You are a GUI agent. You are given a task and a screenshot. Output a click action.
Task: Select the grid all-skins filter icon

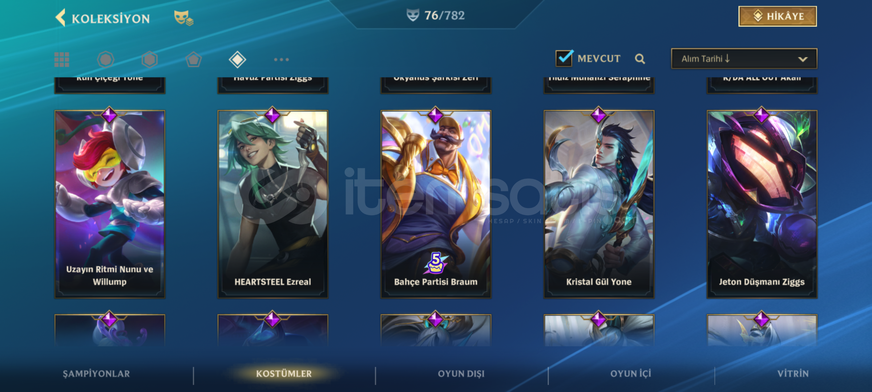[x=62, y=60]
